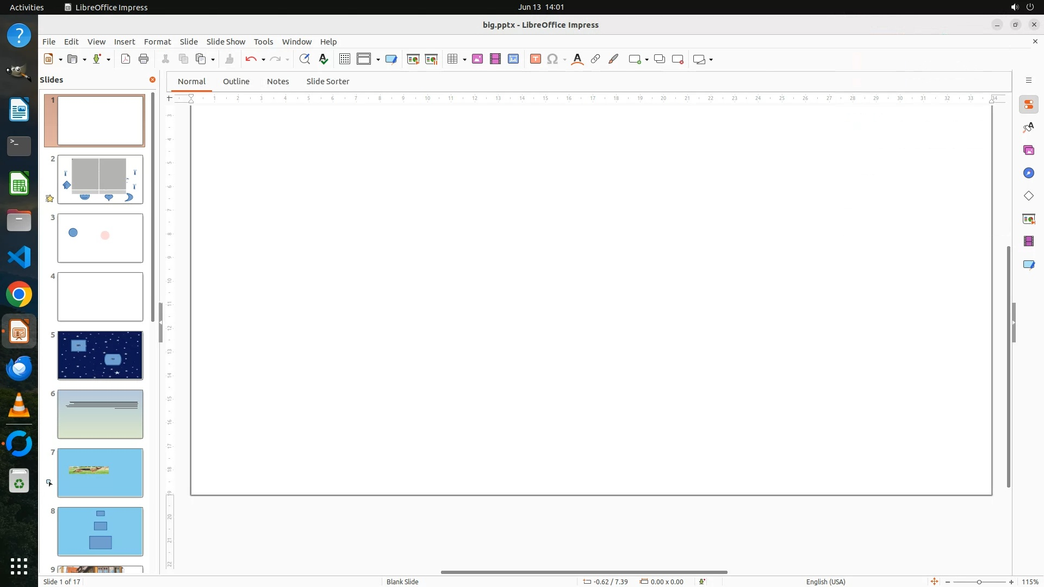
Task: Open the Insert Table dropdown arrow
Action: click(x=464, y=60)
